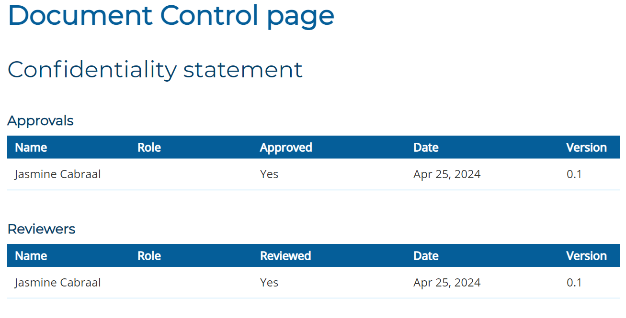Screen dimensions: 626x318
Task: Click version 0.1 in Approvals row
Action: 574,174
